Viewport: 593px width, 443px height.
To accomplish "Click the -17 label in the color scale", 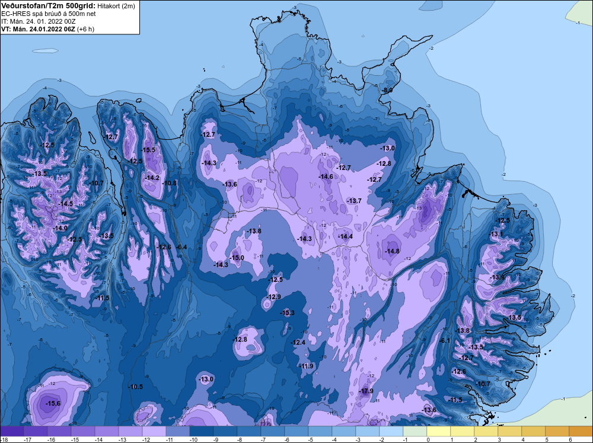I will [27, 439].
